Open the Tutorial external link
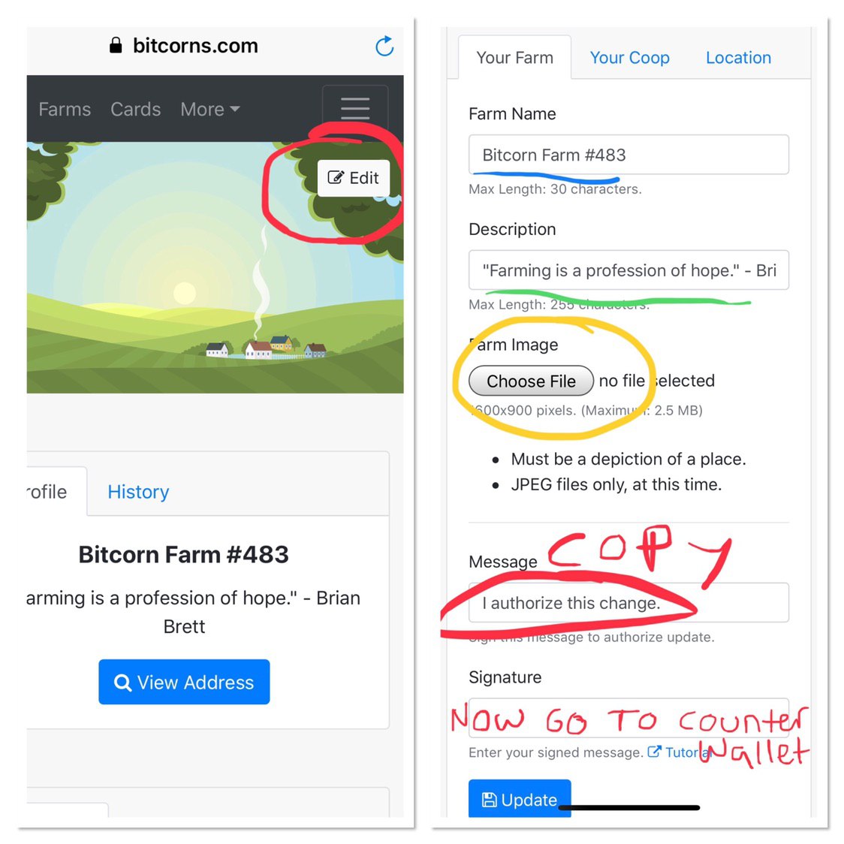 (680, 752)
